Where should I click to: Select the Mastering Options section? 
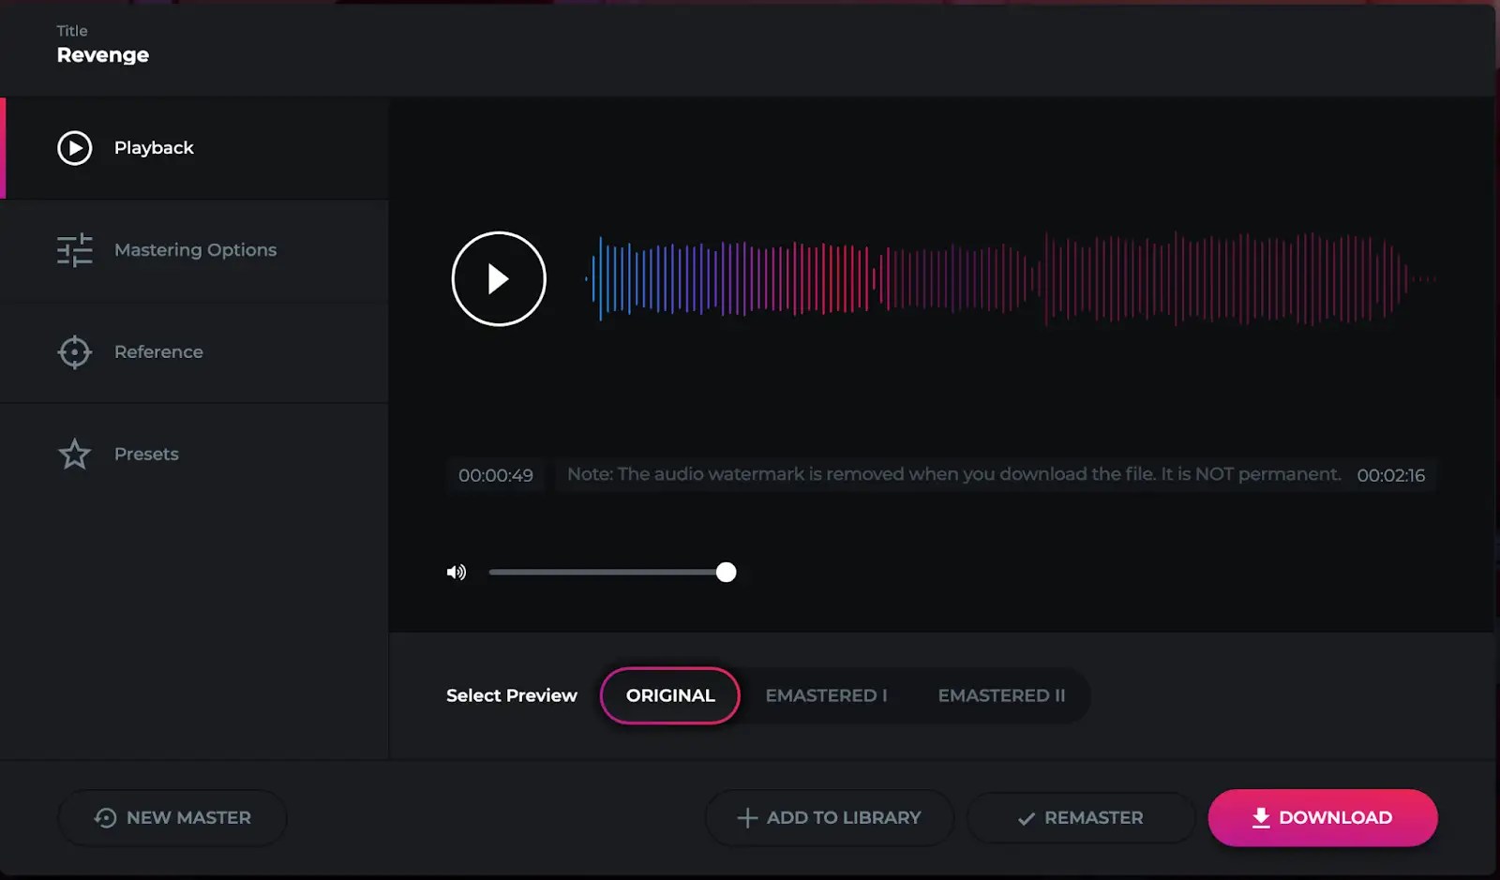pyautogui.click(x=195, y=250)
